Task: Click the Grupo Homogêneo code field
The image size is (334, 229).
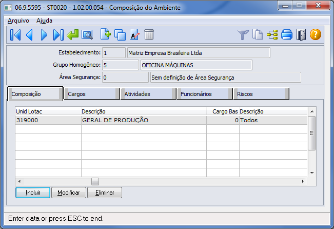Action: coord(121,65)
